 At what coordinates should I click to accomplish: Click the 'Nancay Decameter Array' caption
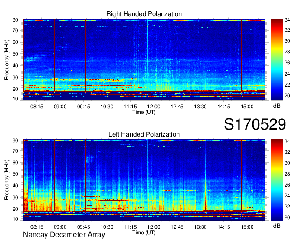click(64, 235)
